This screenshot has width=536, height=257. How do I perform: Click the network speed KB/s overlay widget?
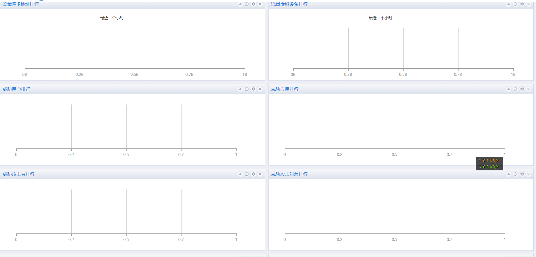point(489,164)
